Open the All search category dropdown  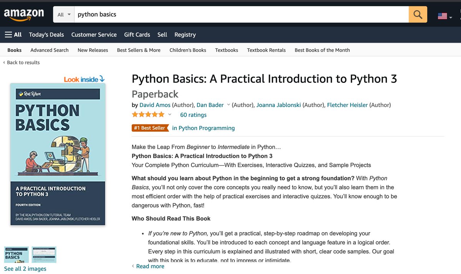coord(64,15)
